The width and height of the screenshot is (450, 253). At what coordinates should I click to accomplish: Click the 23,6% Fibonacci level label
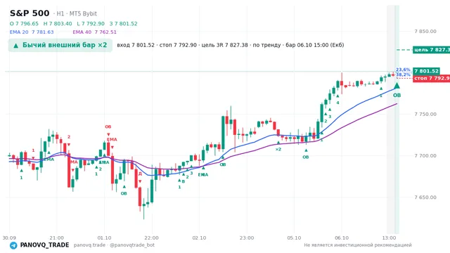tap(403, 70)
